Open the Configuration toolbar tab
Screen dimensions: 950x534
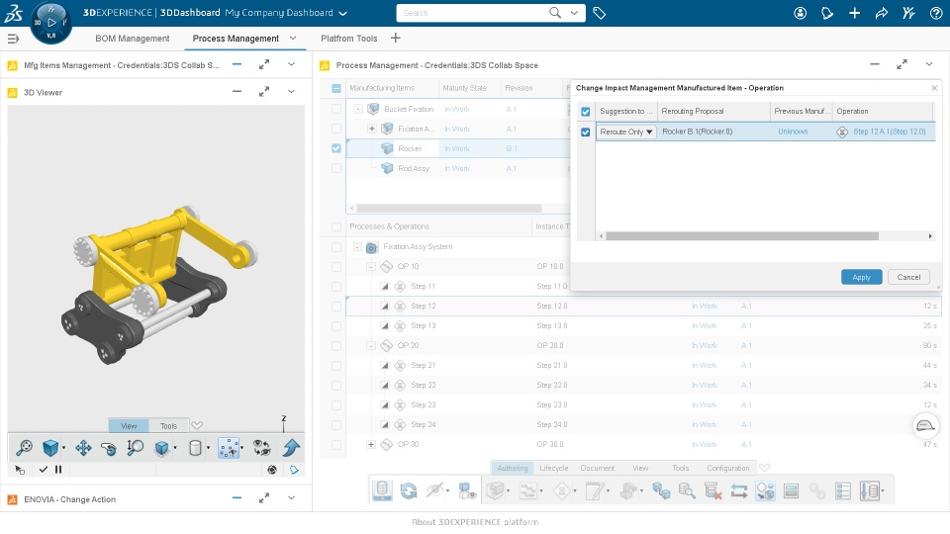727,468
